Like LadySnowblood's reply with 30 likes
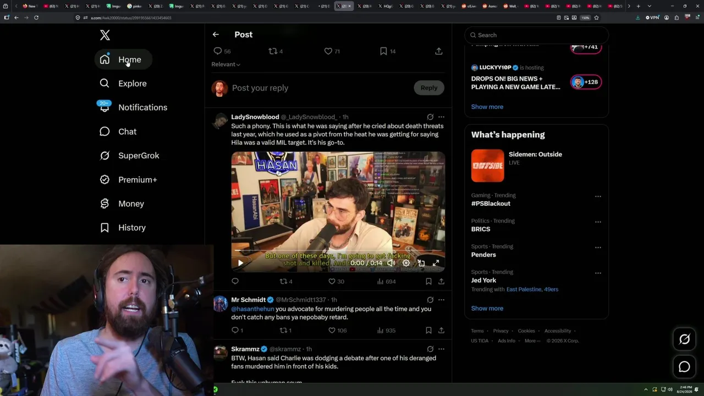The height and width of the screenshot is (396, 704). pos(336,282)
